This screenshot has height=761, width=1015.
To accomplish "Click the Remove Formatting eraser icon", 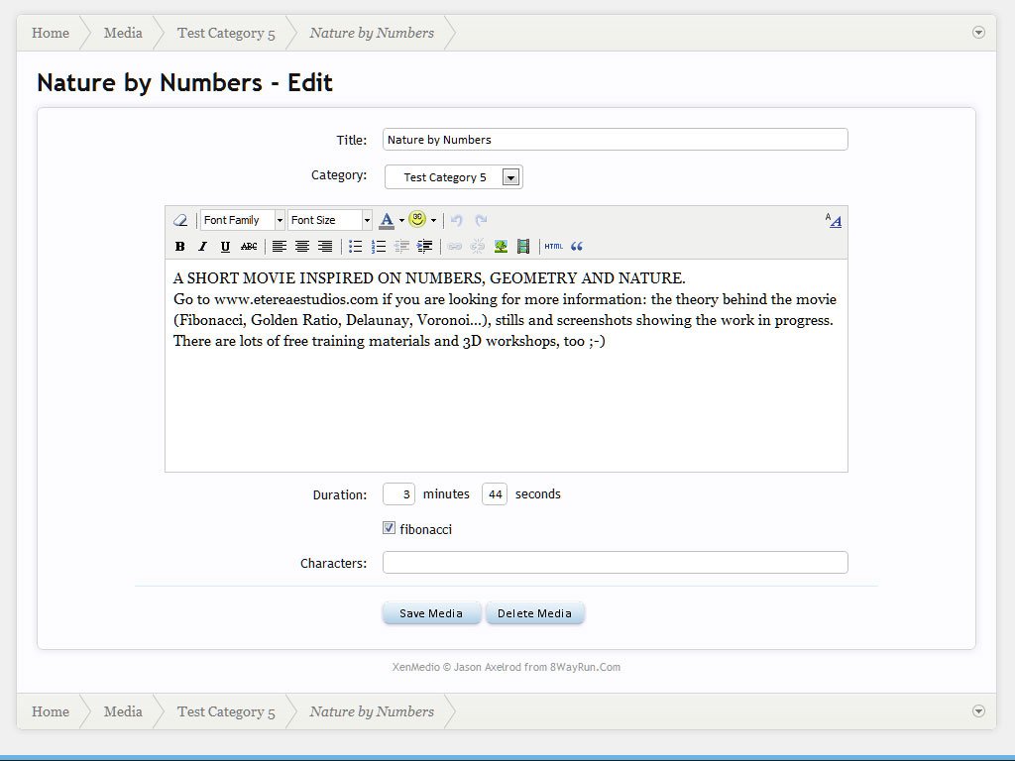I will (180, 220).
